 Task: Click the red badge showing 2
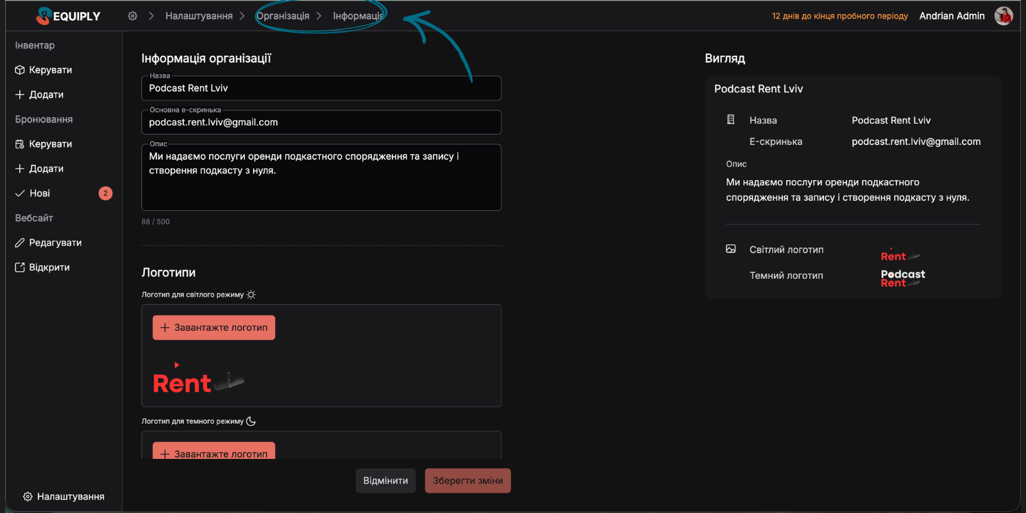click(106, 193)
